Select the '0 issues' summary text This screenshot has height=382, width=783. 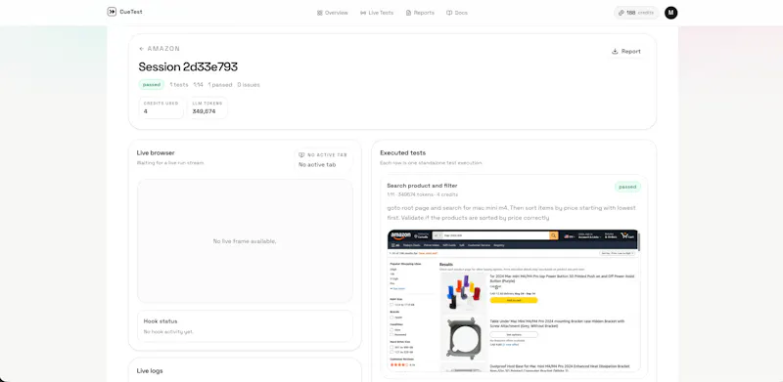249,85
